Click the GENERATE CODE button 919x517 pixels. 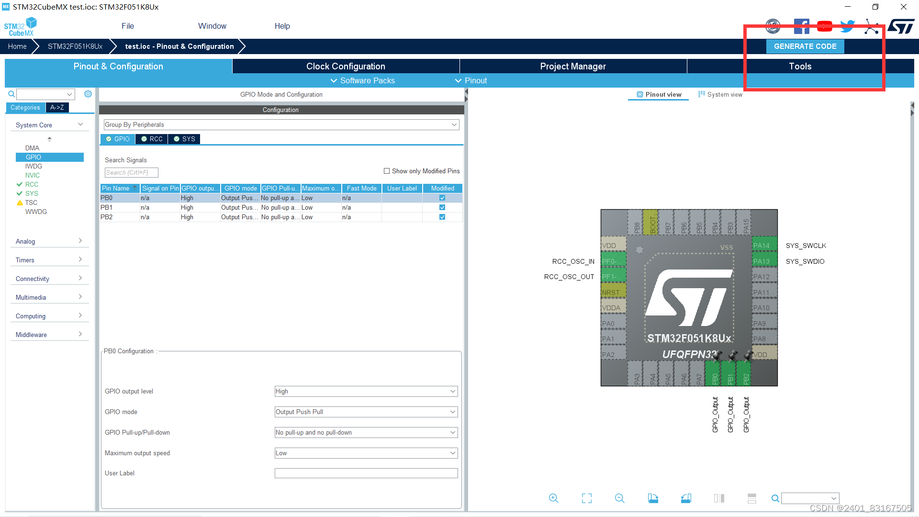pyautogui.click(x=805, y=46)
